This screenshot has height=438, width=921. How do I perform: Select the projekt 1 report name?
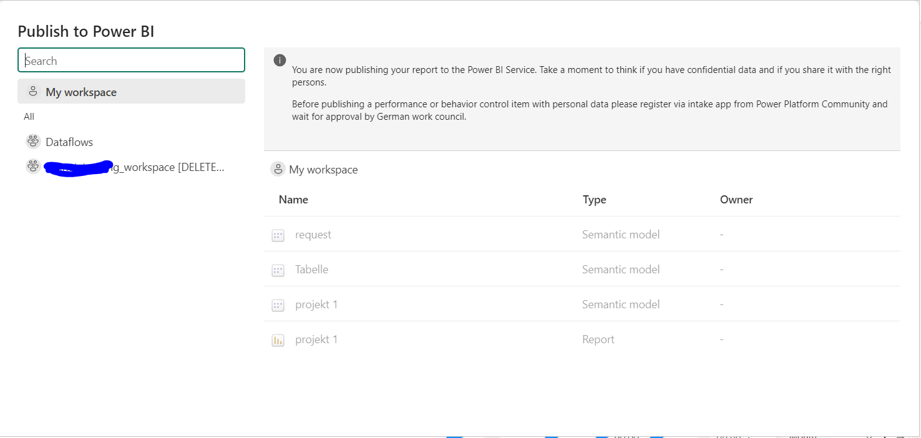(x=316, y=339)
